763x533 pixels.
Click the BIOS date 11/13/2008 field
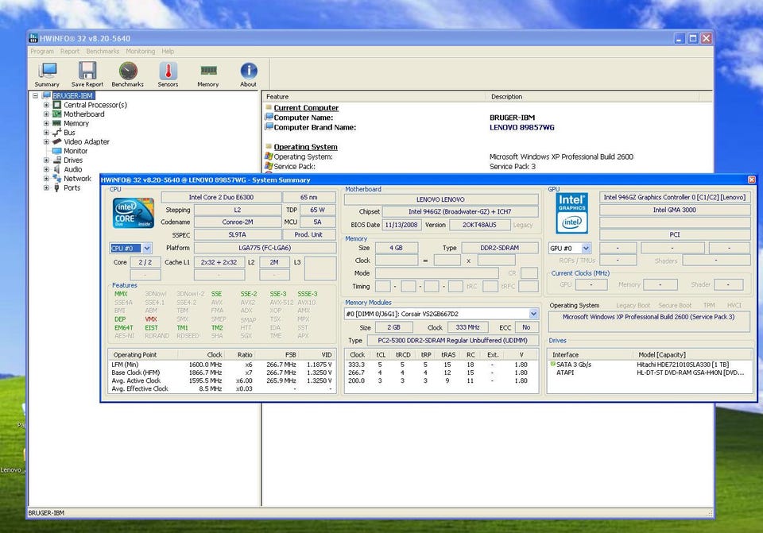pyautogui.click(x=401, y=225)
